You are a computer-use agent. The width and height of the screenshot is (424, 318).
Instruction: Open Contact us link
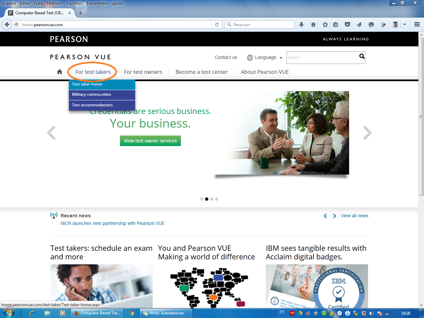click(x=226, y=57)
